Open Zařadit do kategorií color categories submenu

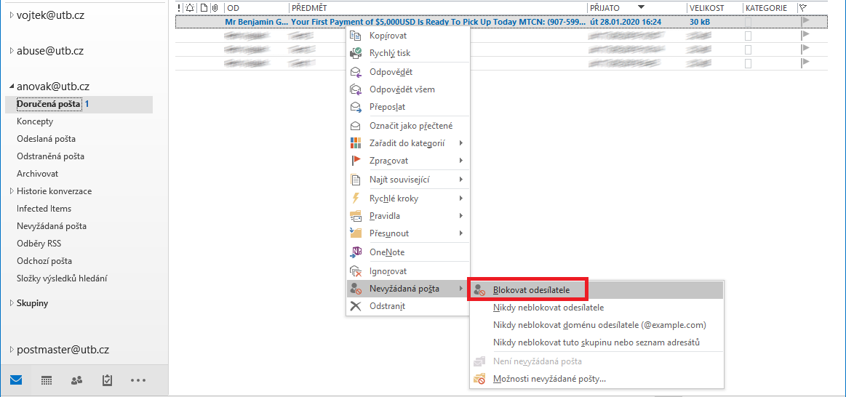[407, 143]
